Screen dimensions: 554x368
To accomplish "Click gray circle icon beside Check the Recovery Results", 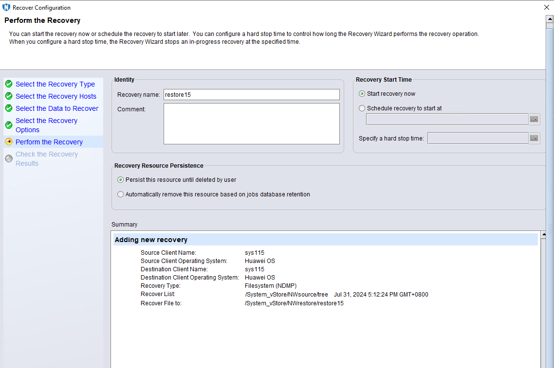I will (9, 158).
